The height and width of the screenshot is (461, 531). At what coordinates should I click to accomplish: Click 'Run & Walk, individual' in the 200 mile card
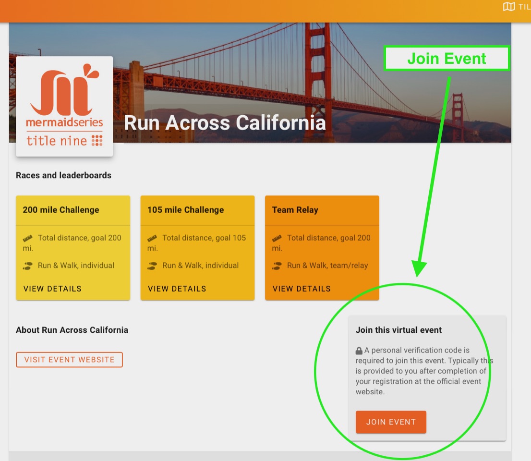(76, 265)
